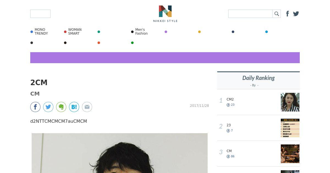
Task: Click in the header search field
Action: point(251,14)
